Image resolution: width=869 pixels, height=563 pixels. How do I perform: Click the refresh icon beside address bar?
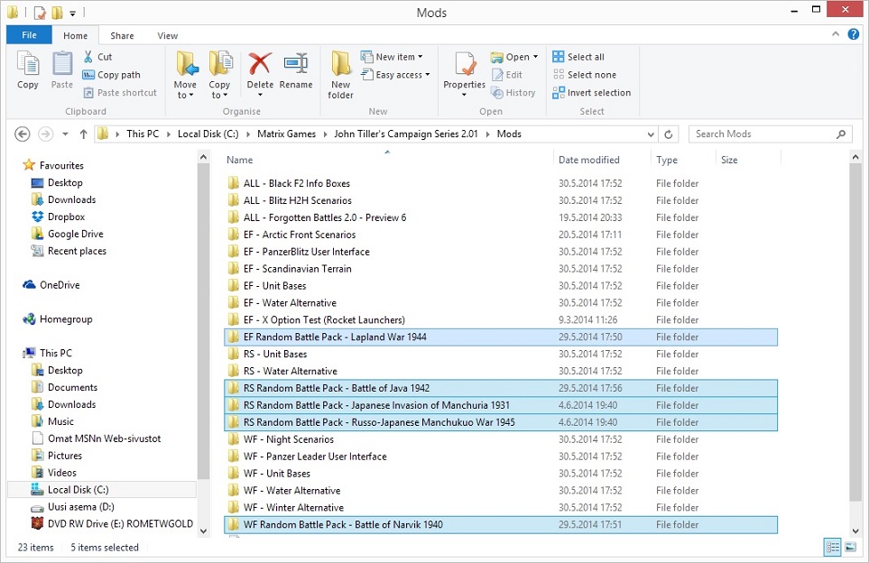(x=669, y=134)
